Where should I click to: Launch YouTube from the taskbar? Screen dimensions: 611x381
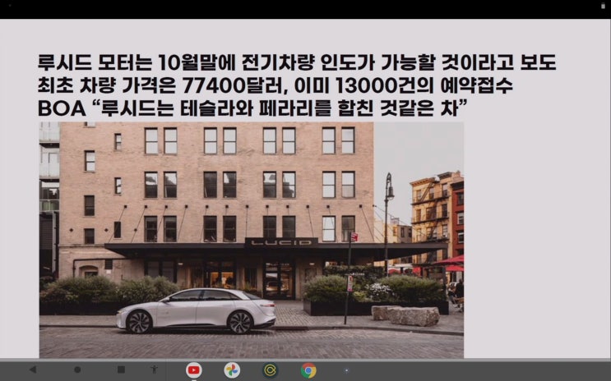coord(194,370)
